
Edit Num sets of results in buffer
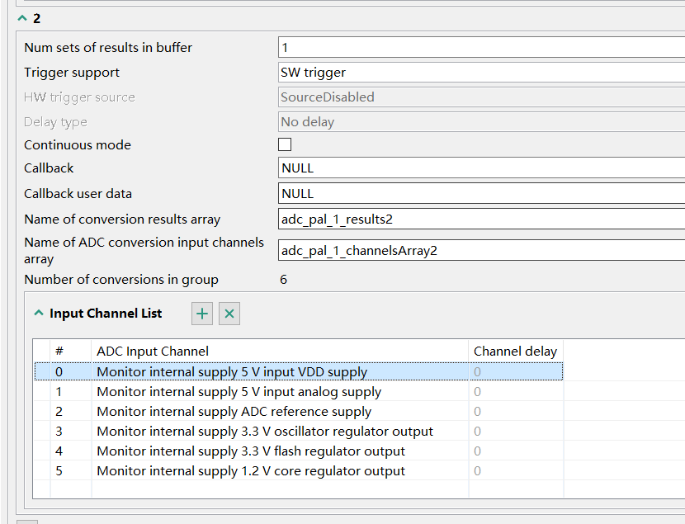tap(482, 47)
